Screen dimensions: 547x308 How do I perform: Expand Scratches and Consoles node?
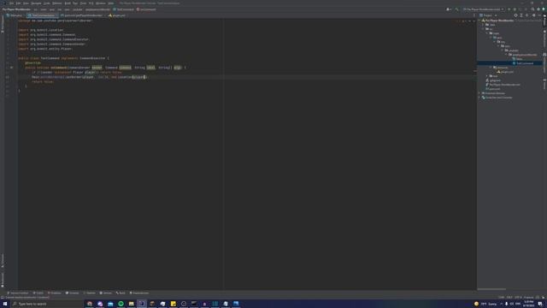tap(479, 98)
